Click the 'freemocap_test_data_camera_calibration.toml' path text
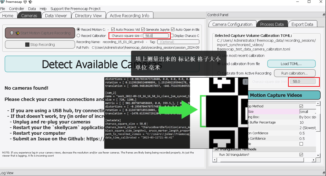326x176 pixels. [253, 49]
